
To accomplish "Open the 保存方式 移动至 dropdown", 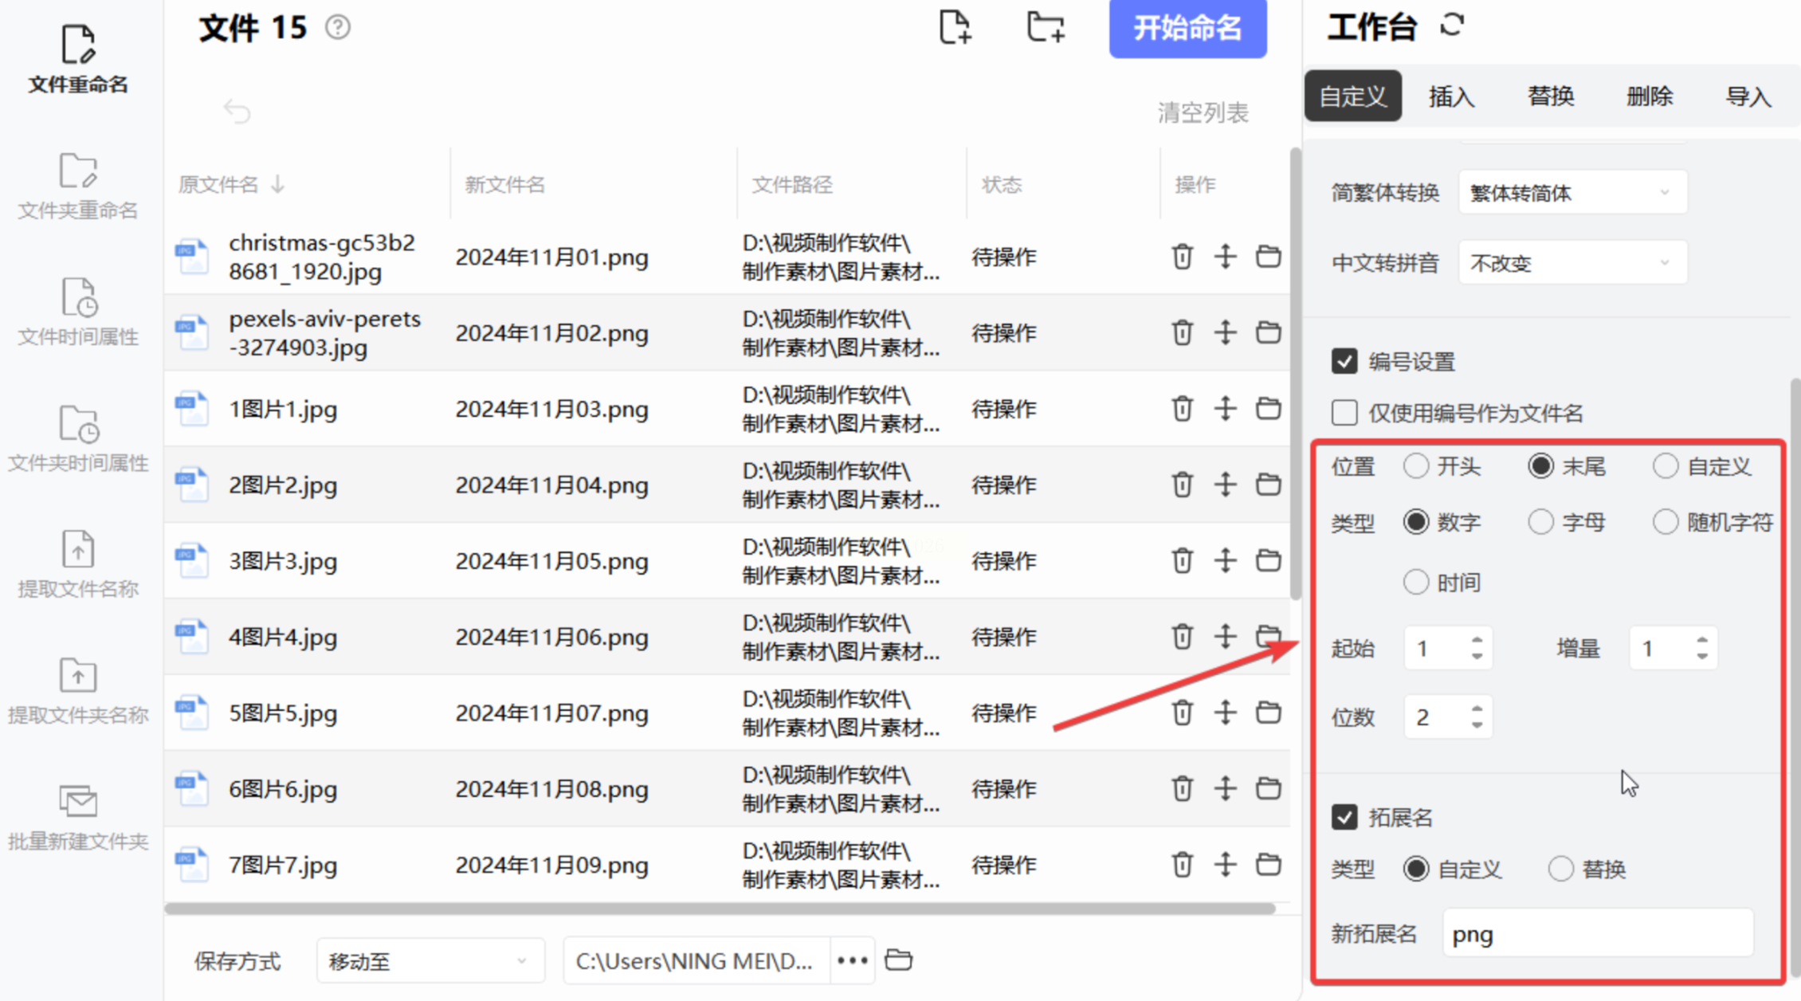I will click(430, 961).
